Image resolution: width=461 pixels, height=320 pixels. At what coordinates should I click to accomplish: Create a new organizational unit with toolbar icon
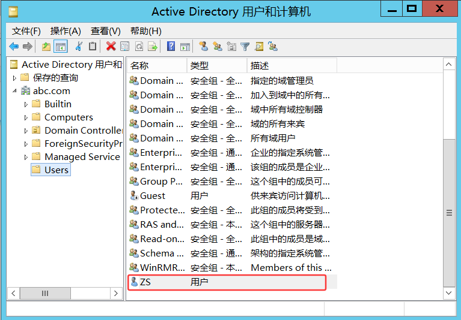(x=231, y=46)
